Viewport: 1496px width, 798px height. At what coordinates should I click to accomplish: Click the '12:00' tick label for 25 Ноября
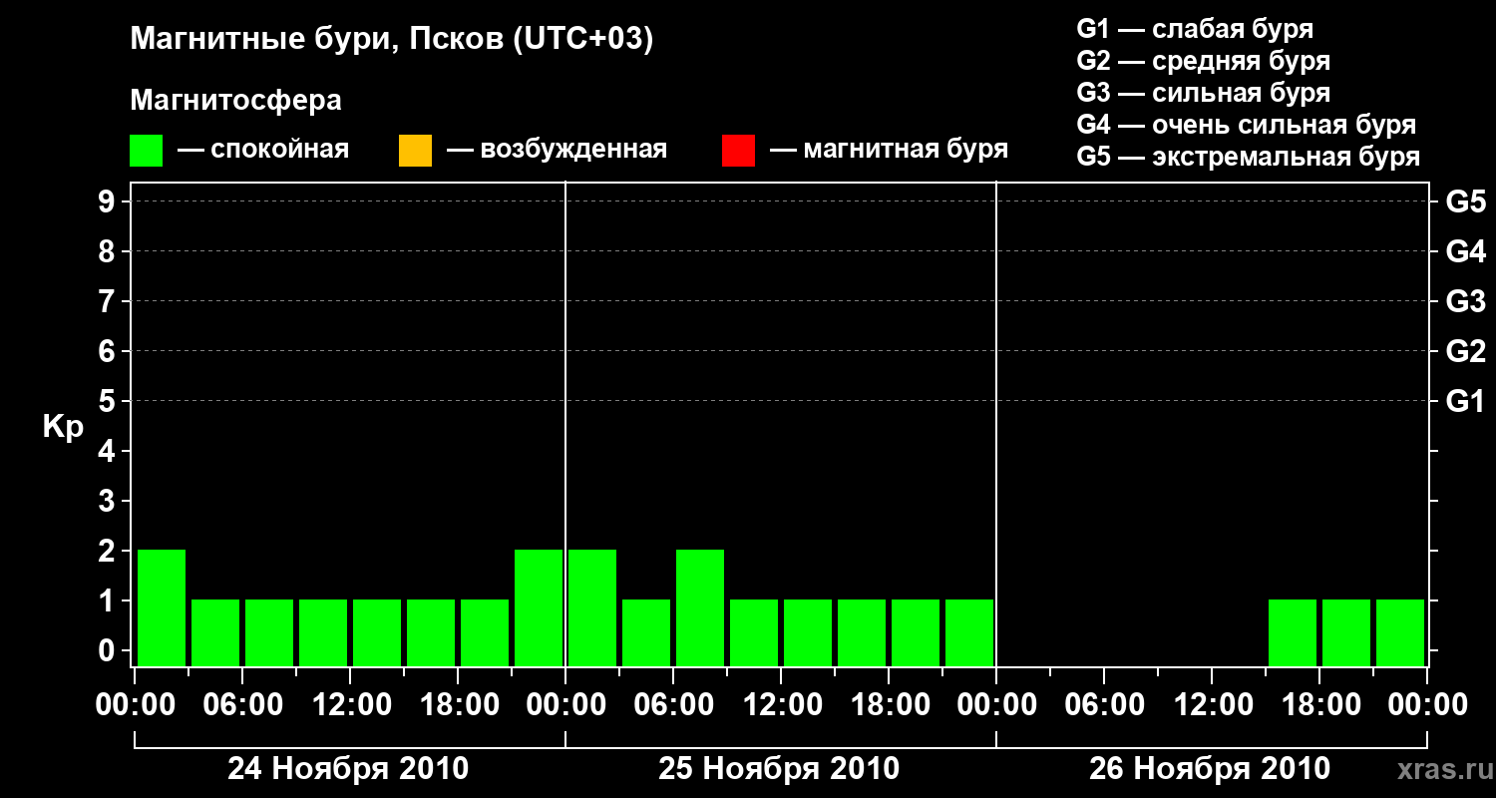point(781,705)
